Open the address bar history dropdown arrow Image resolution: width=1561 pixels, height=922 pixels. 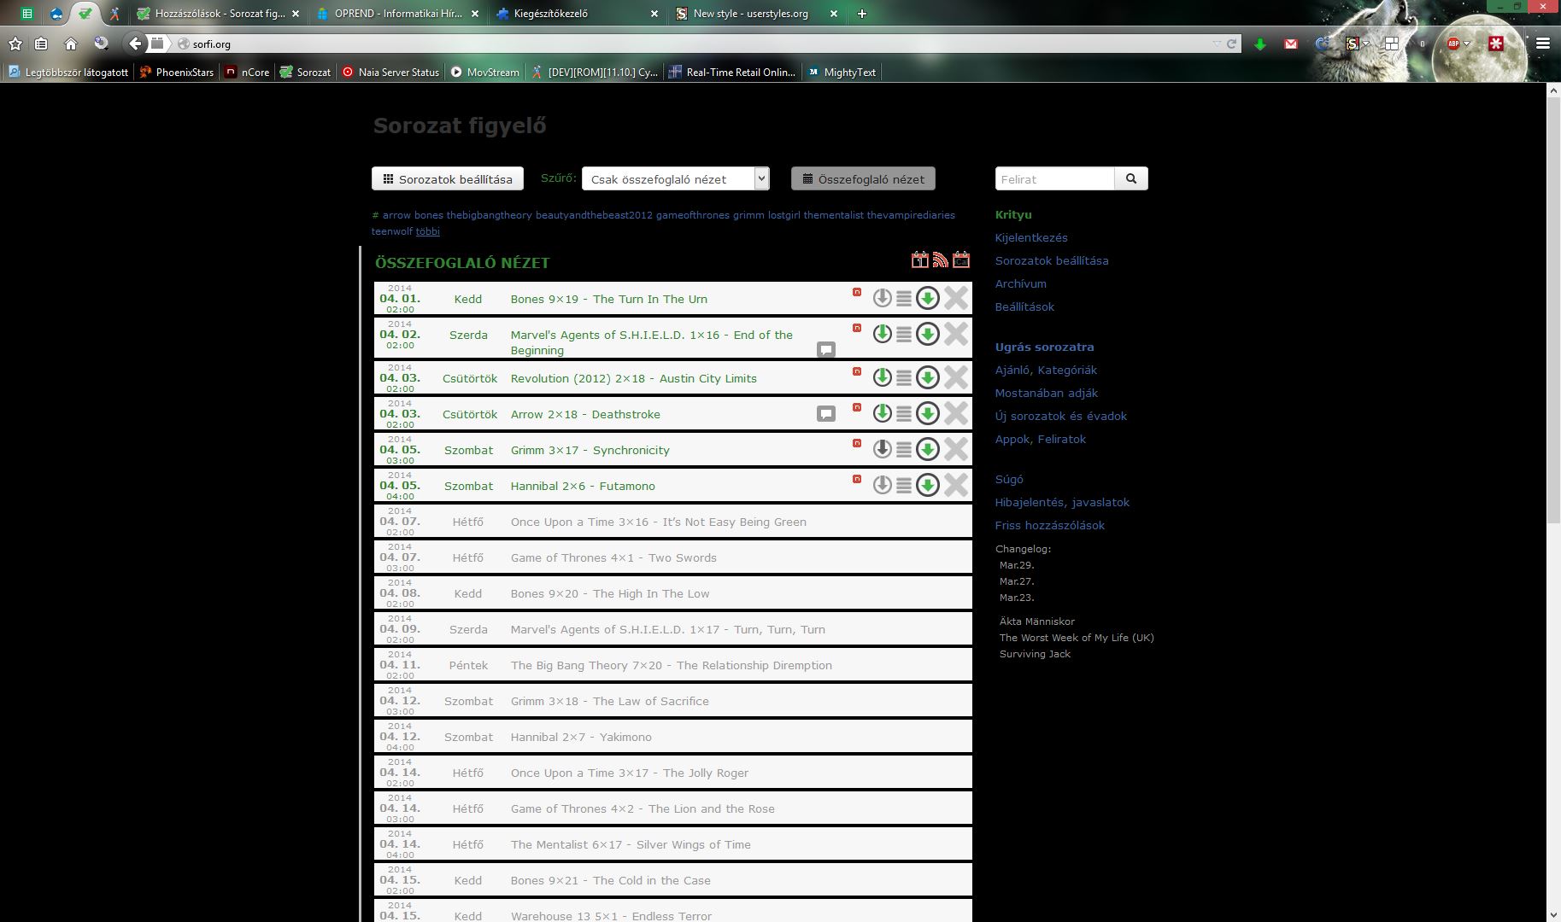[x=1217, y=44]
